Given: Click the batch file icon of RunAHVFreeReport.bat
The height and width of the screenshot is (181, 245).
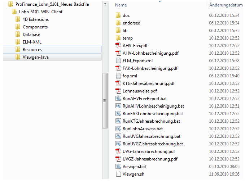Looking at the screenshot, I should pos(118,99).
